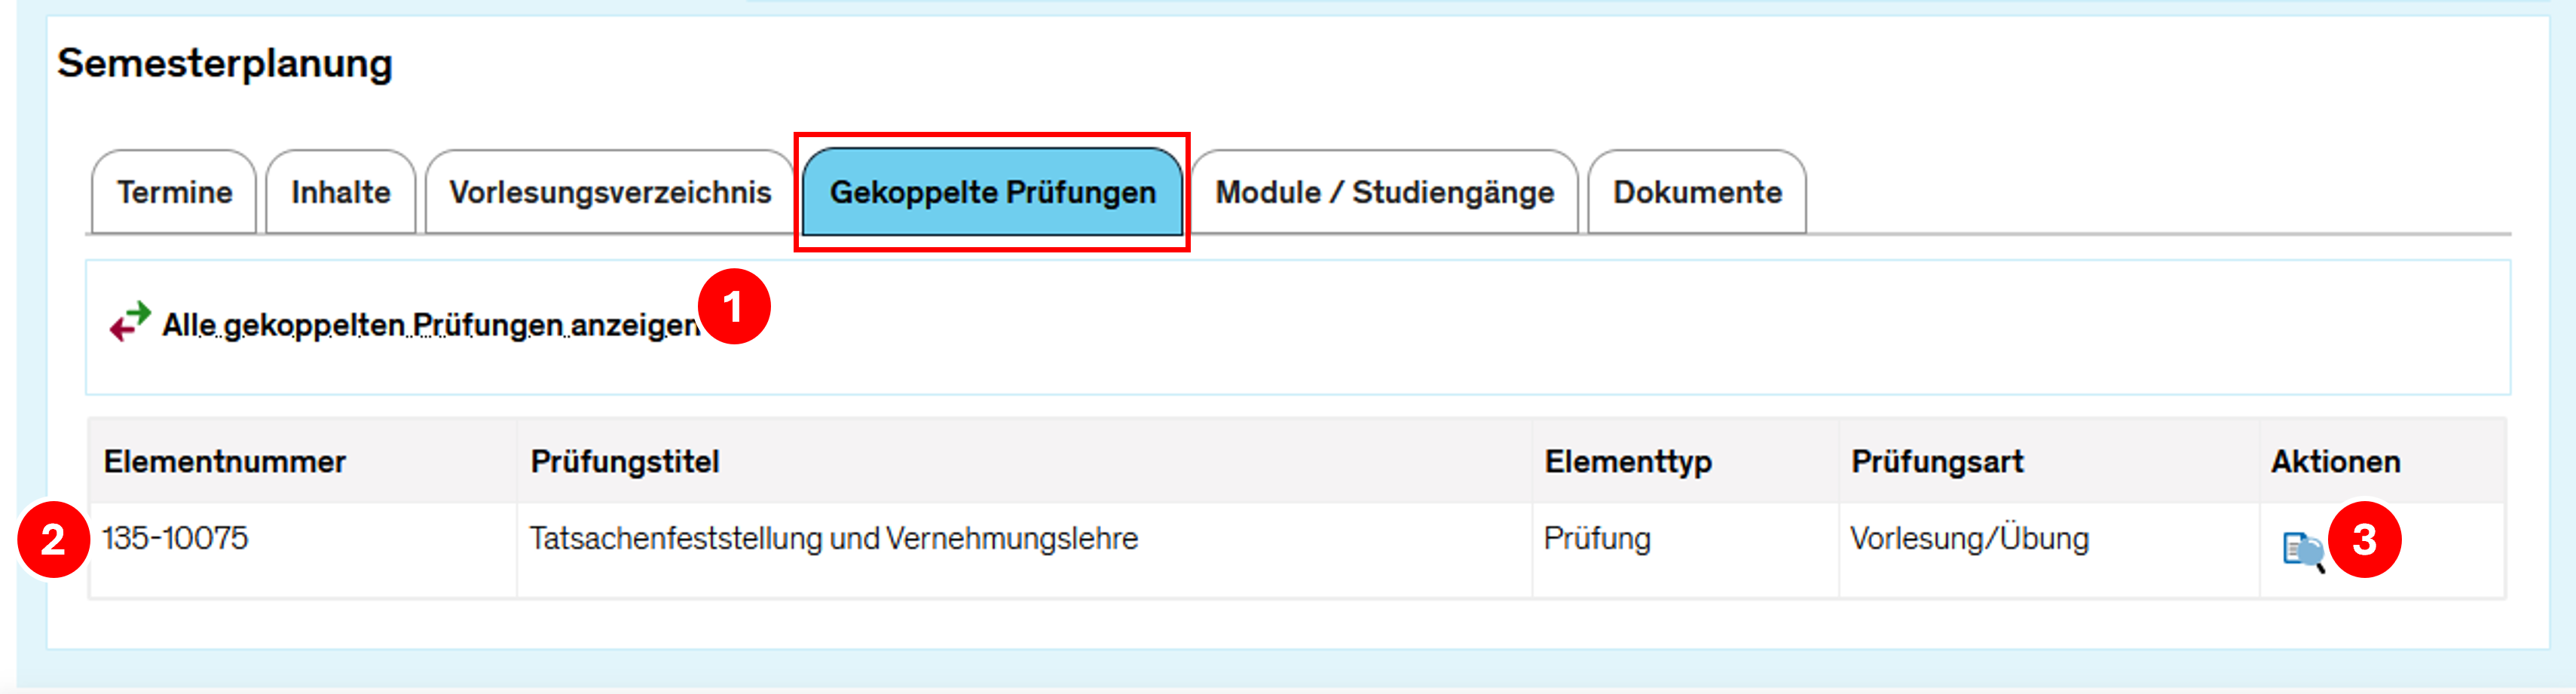The height and width of the screenshot is (694, 2576).
Task: Open the Dokumente tab
Action: [1697, 192]
